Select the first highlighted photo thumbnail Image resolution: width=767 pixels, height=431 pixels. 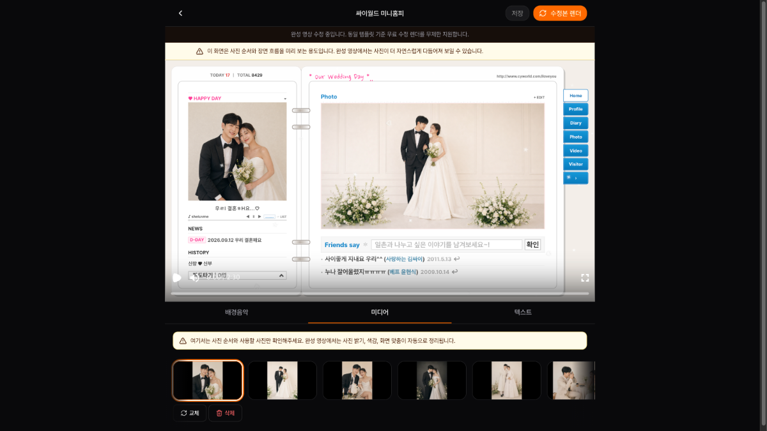208,381
